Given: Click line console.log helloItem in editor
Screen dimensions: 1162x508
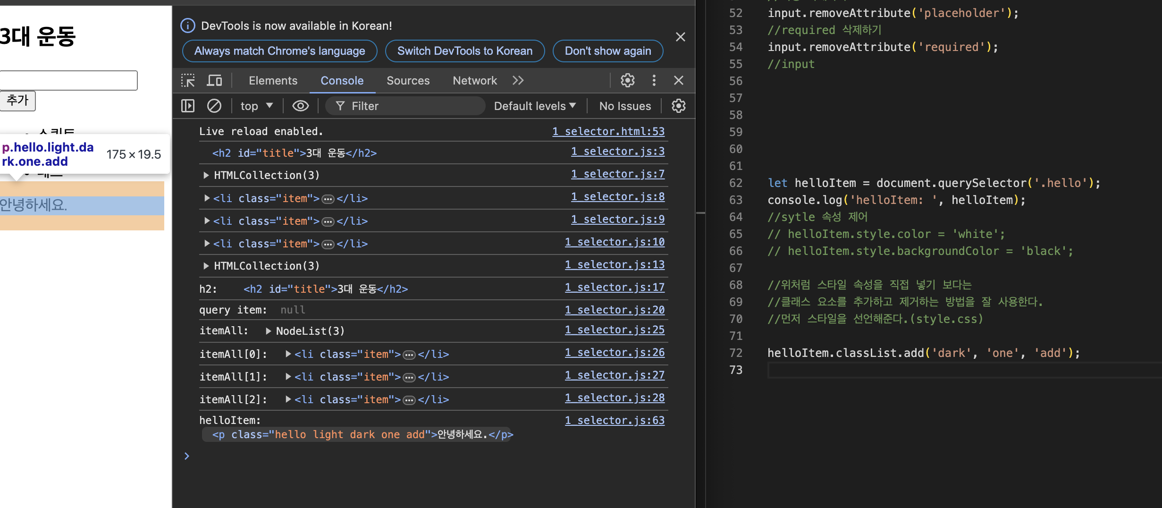Looking at the screenshot, I should tap(896, 200).
